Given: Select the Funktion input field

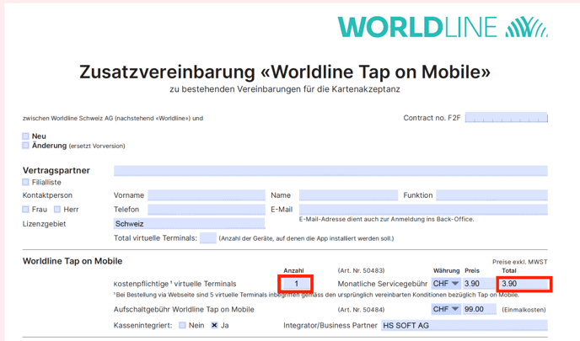Looking at the screenshot, I should (490, 195).
